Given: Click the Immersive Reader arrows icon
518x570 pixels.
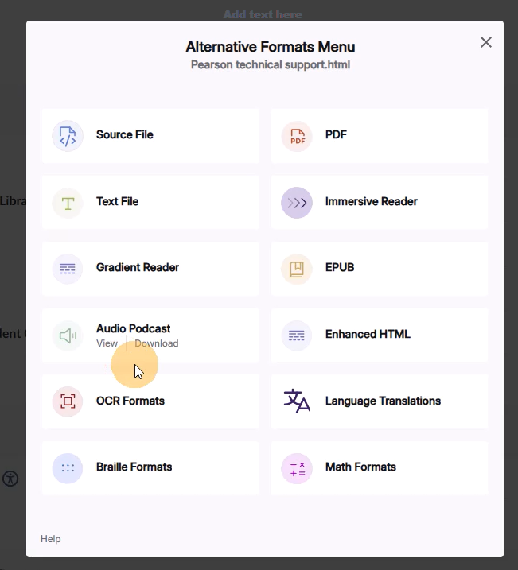Looking at the screenshot, I should (297, 203).
